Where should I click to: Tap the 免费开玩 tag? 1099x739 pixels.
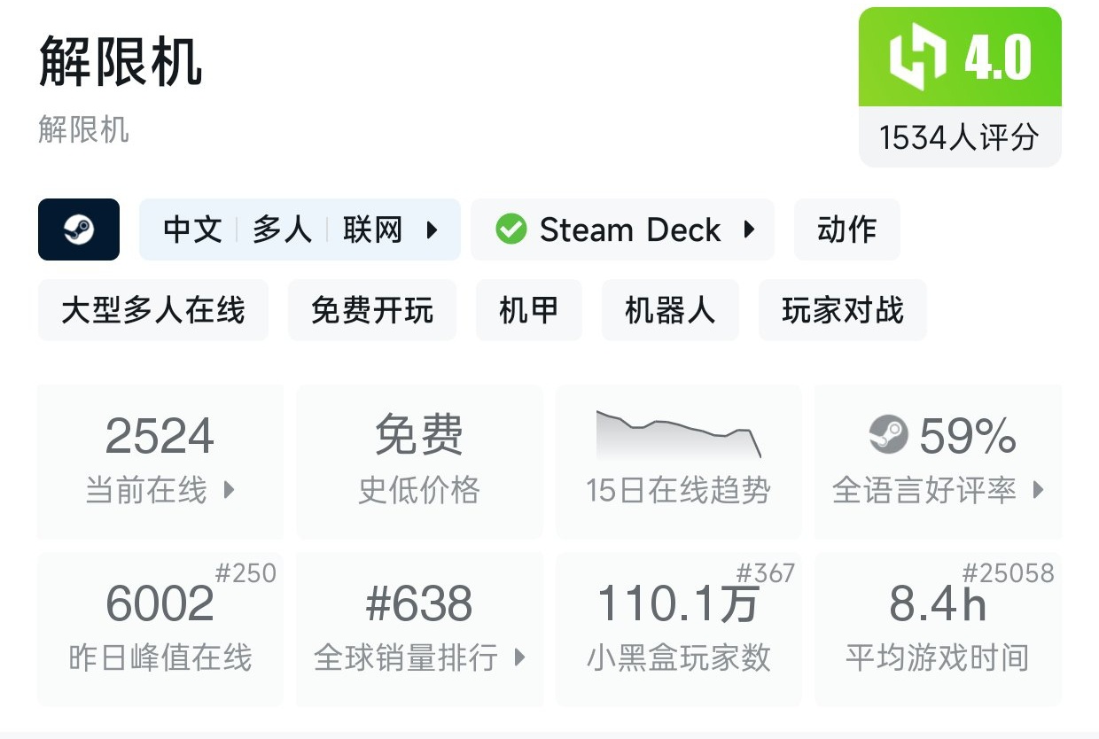pos(372,311)
